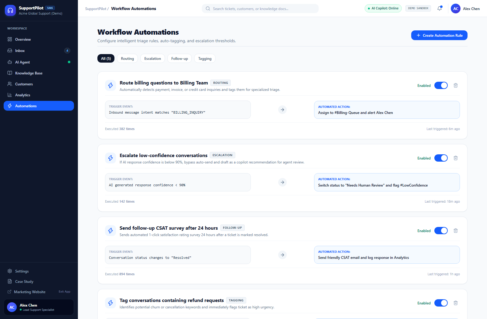Click the Send friendly CSAT email action box
487x319 pixels.
pyautogui.click(x=387, y=255)
